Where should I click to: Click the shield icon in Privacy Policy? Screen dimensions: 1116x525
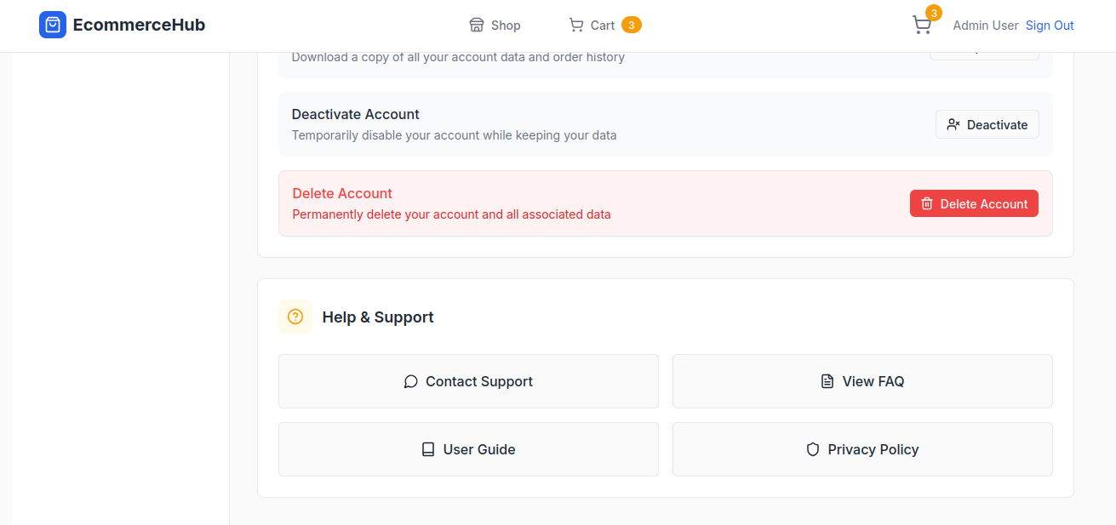point(813,449)
